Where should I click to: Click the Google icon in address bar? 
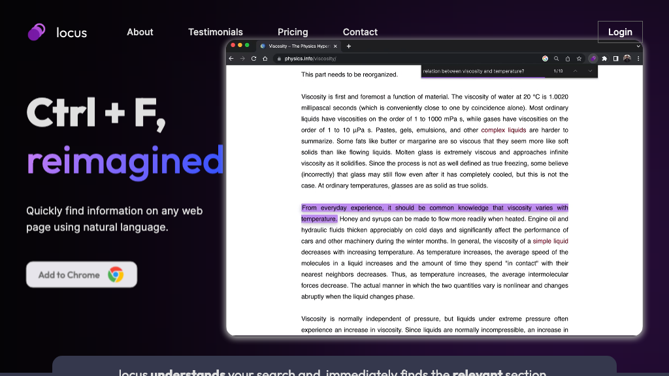click(545, 59)
